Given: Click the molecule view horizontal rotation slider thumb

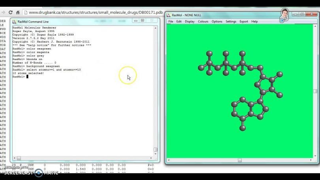Looking at the screenshot, I should pyautogui.click(x=240, y=160).
